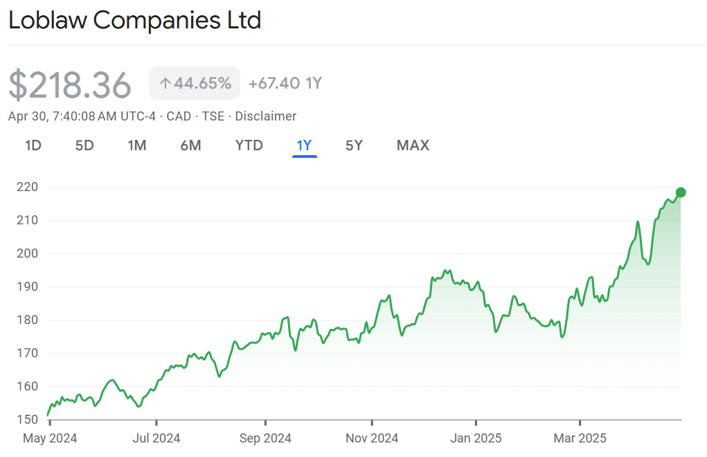Select the 5D range tab
707x457 pixels.
pos(84,145)
